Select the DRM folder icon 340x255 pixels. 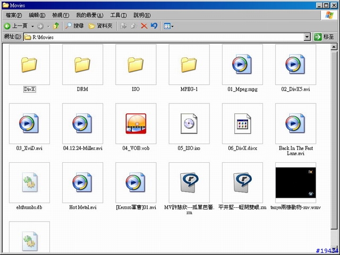pyautogui.click(x=82, y=65)
